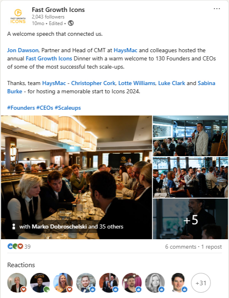Open the speaker with microphone photo

[190, 136]
